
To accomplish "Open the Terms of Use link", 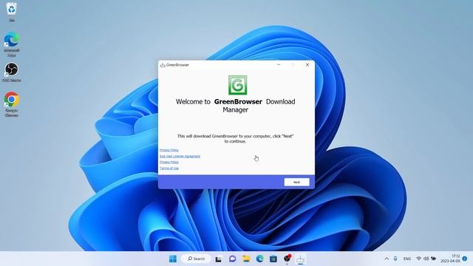I will tap(169, 168).
